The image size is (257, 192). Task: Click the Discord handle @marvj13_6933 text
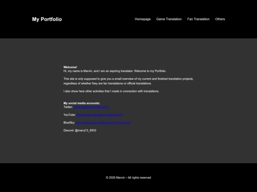(x=86, y=130)
